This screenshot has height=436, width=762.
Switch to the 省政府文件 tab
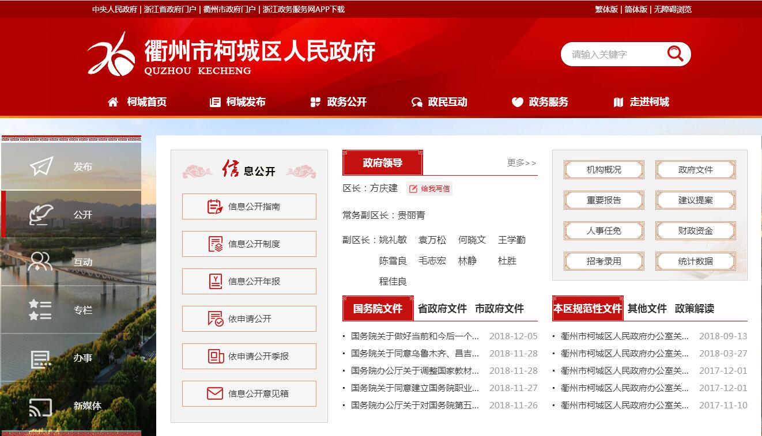442,309
